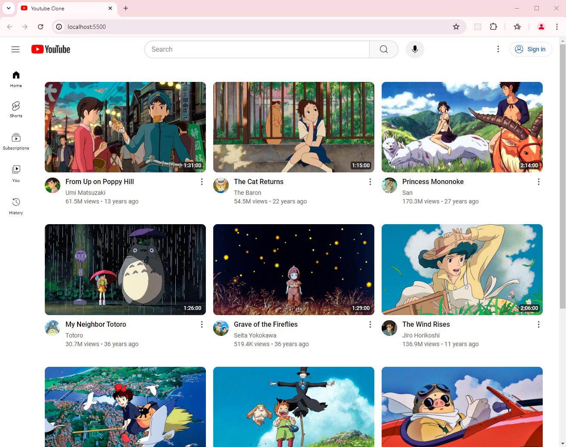The height and width of the screenshot is (447, 566).
Task: Expand the tab search dropdown
Action: [8, 8]
